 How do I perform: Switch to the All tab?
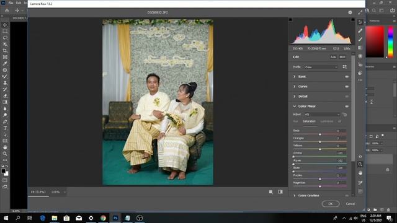coord(339,121)
